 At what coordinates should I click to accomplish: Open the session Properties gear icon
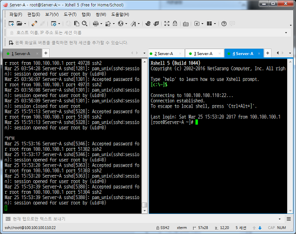53,24
